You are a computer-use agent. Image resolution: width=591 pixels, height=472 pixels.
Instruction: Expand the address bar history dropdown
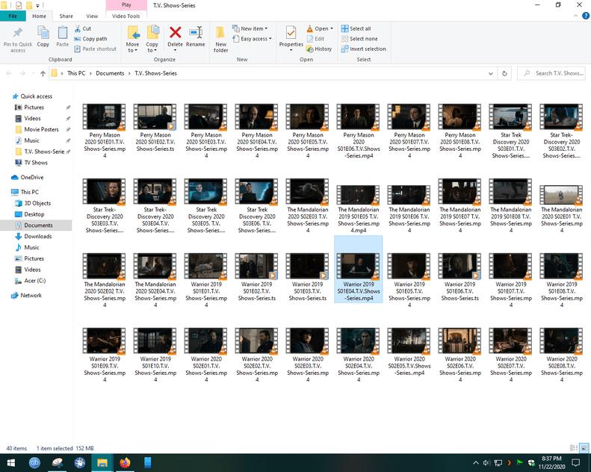pos(491,73)
